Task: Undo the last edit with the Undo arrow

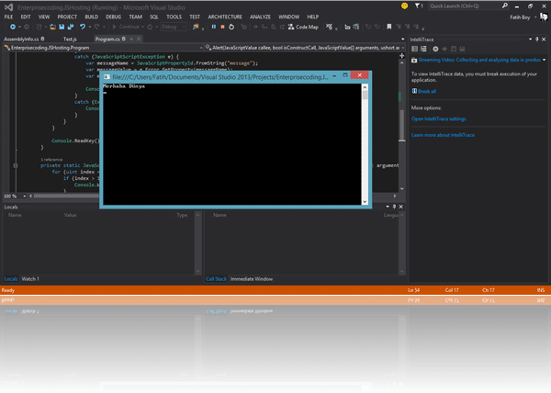Action: point(83,27)
